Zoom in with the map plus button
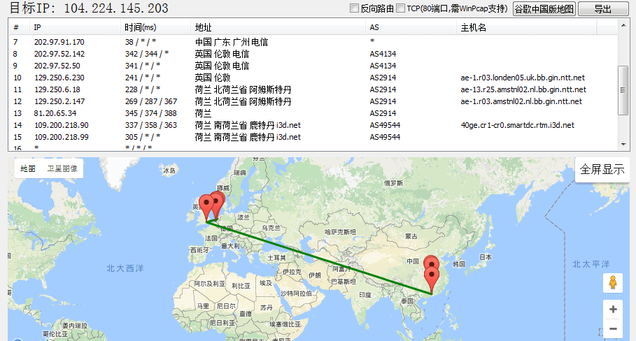 (x=613, y=309)
